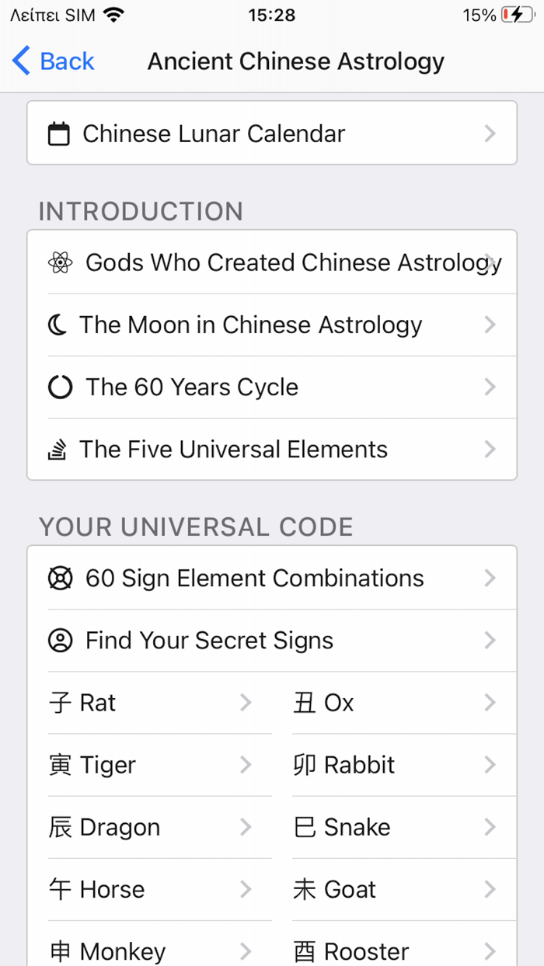Viewport: 544px width, 966px height.
Task: Tap the person icon next to Find Your Secret Signs
Action: (61, 641)
